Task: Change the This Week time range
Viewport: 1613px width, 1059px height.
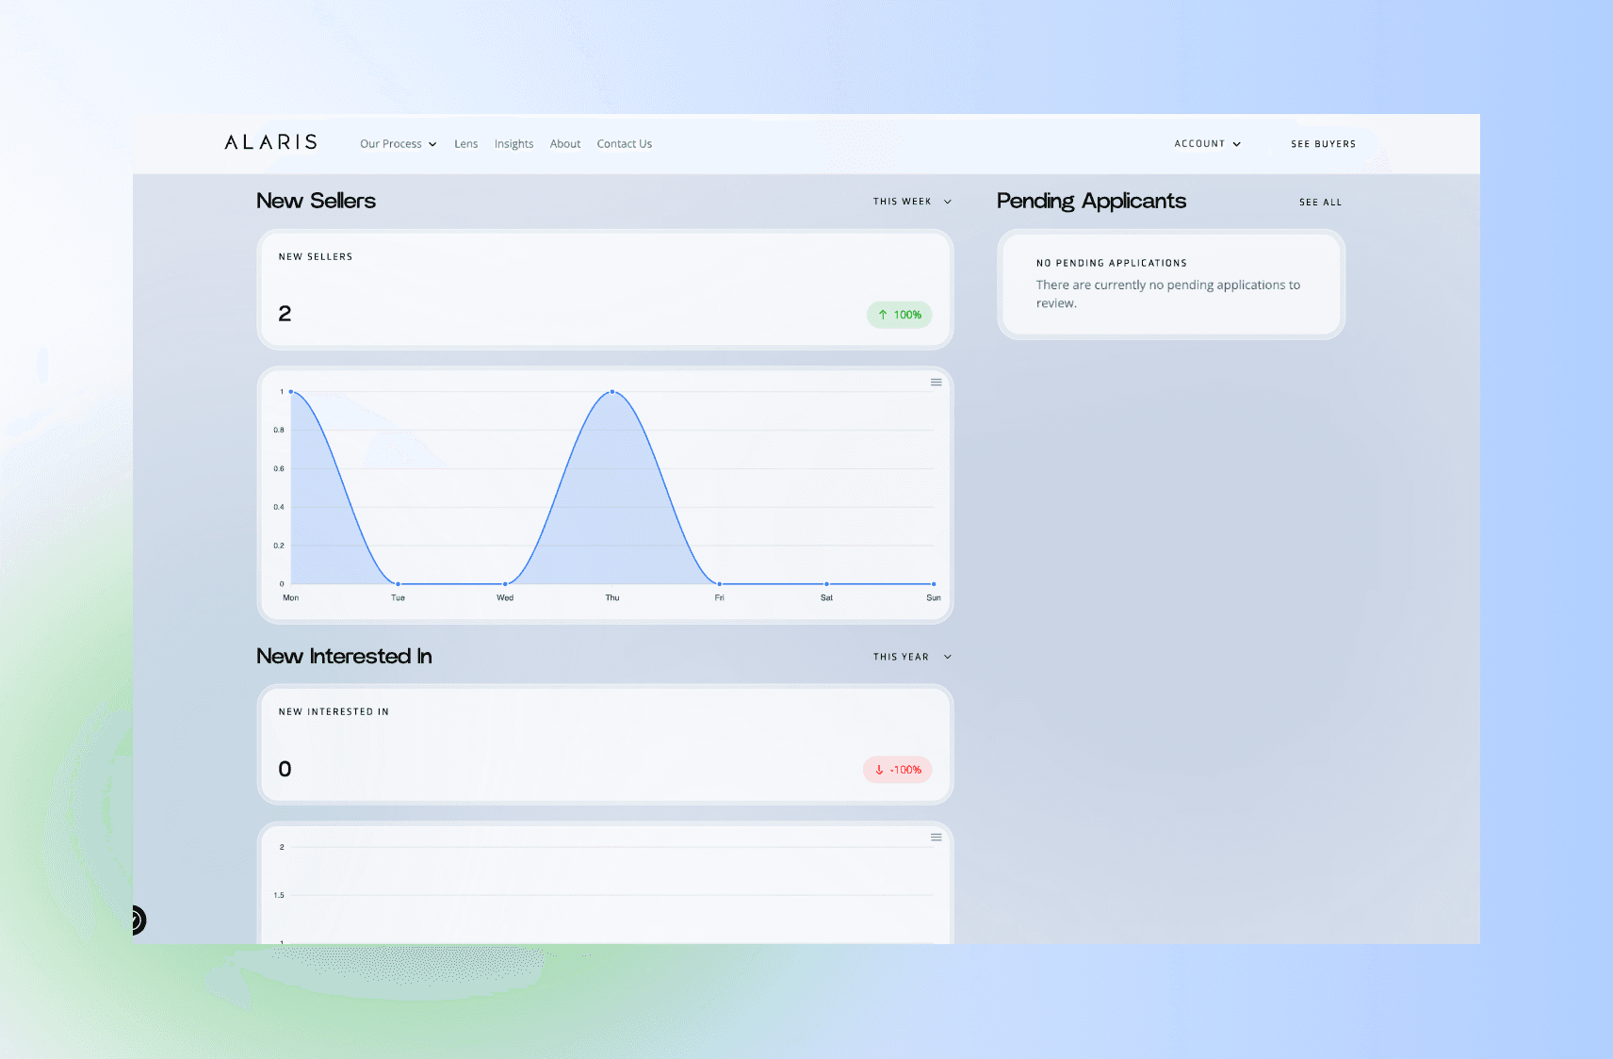Action: pos(911,202)
